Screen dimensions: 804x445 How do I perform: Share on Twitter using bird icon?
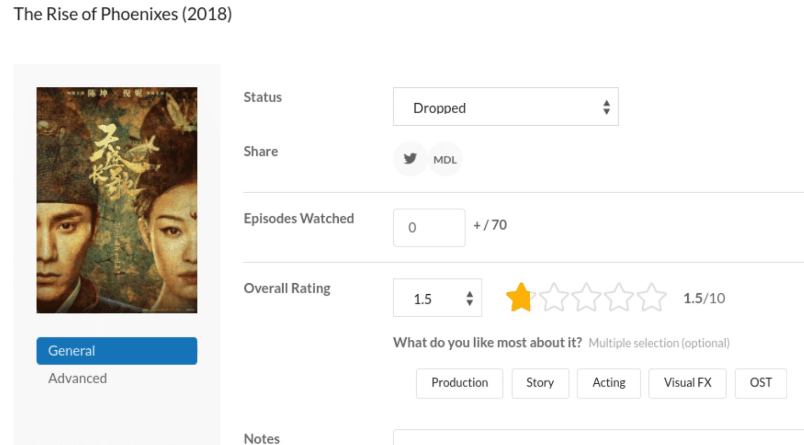pyautogui.click(x=410, y=159)
